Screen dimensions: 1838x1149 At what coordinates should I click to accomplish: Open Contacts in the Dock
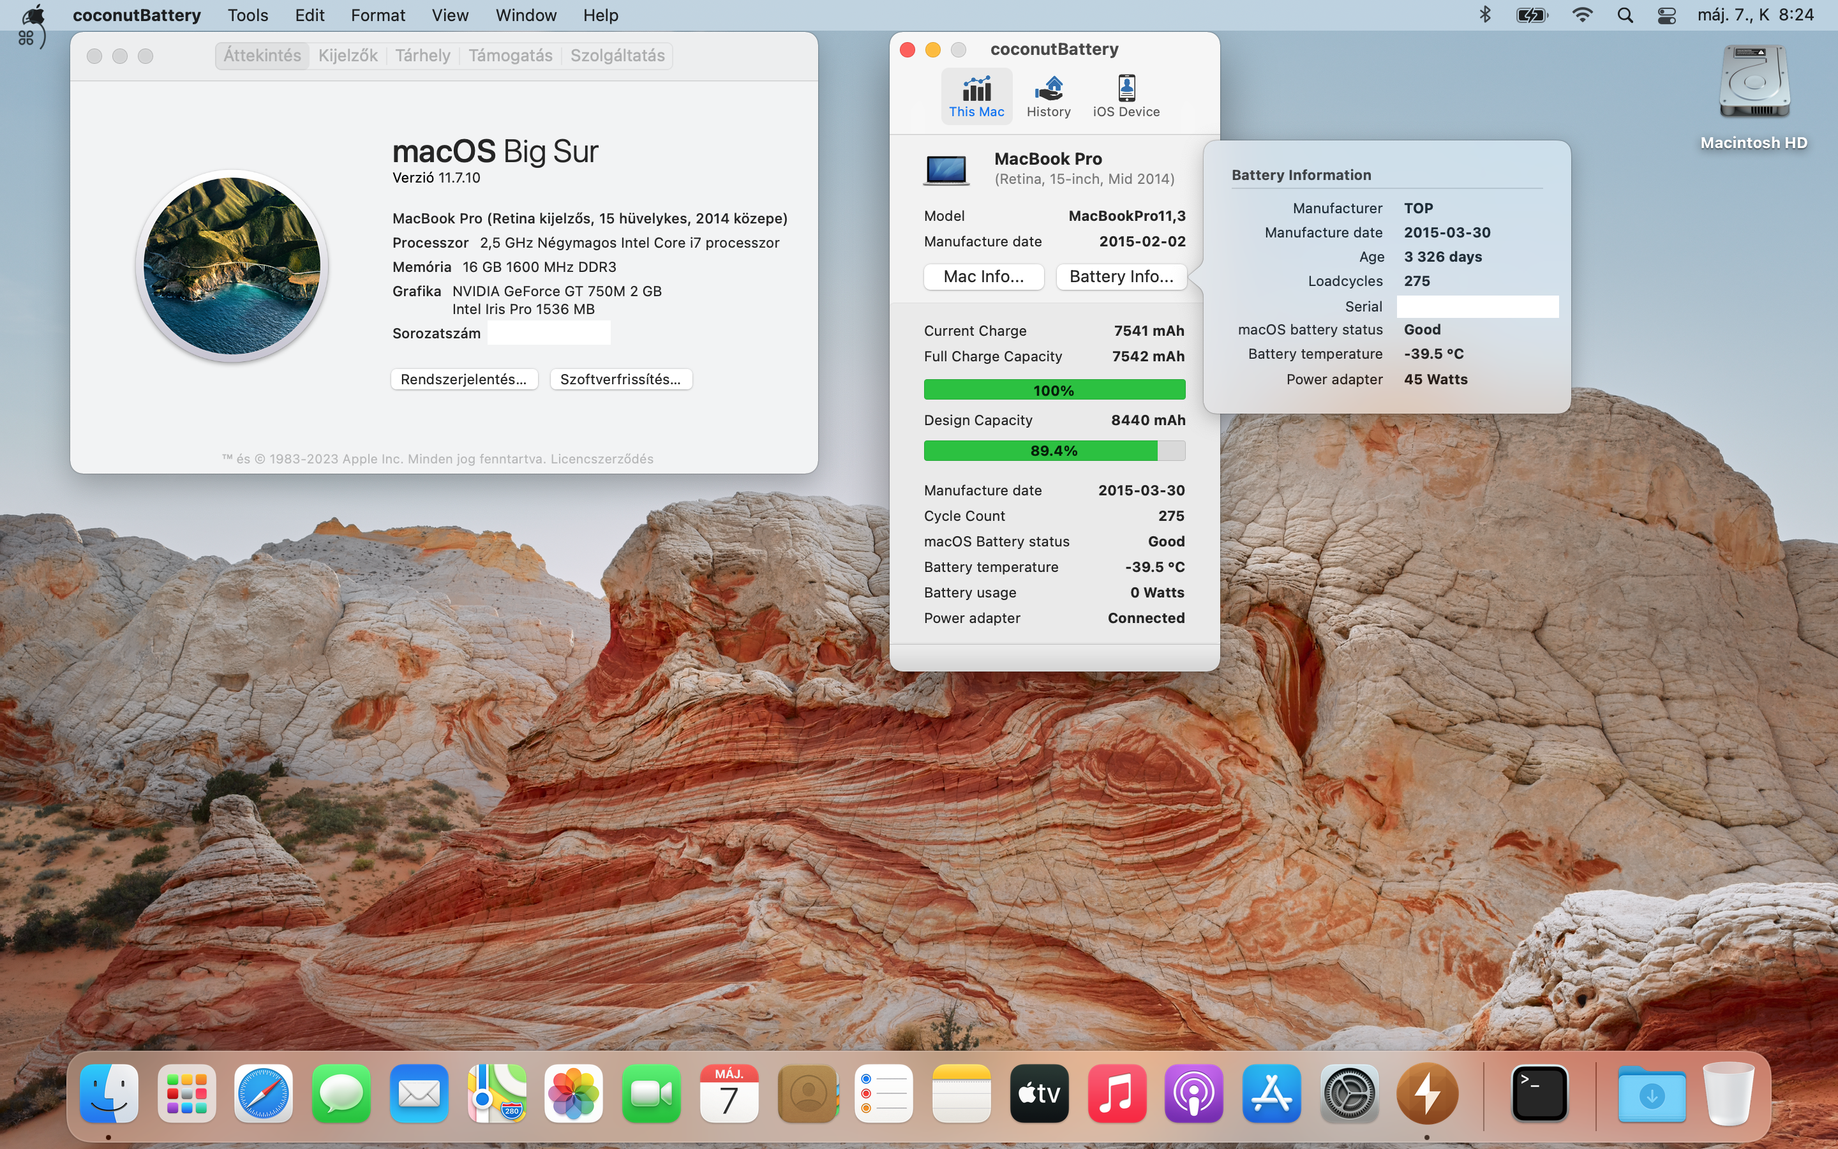808,1093
